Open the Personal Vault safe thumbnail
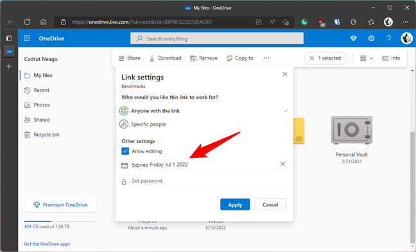Screen dimensions: 416x252 (x=352, y=130)
